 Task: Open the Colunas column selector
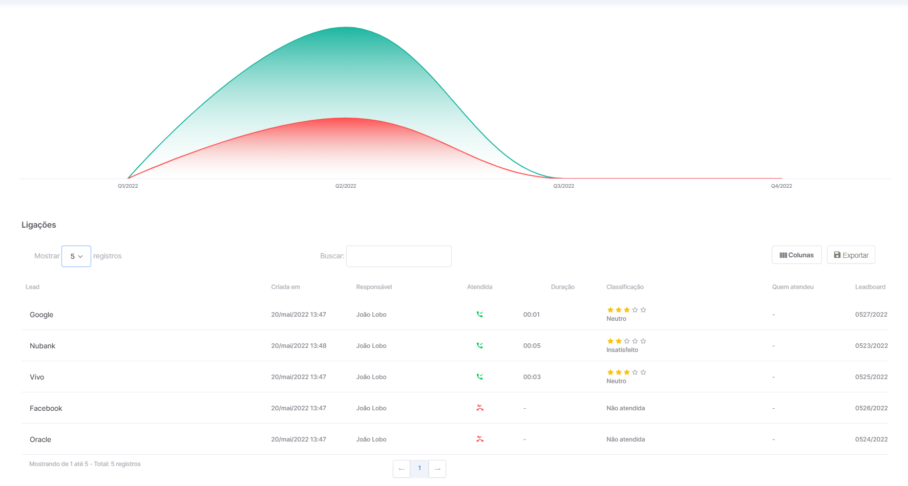[796, 255]
